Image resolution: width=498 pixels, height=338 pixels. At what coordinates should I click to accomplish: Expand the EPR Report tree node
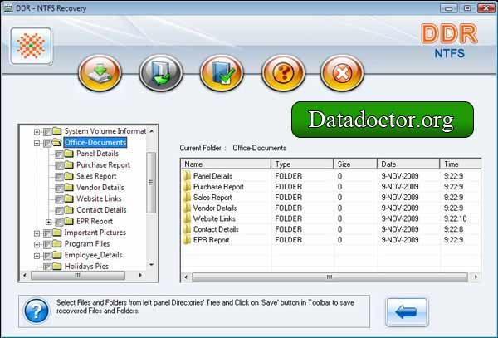pyautogui.click(x=49, y=222)
